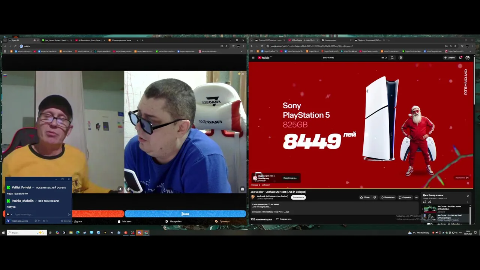The image size is (480, 270).
Task: Open the taskbar clock and date
Action: click(468, 232)
